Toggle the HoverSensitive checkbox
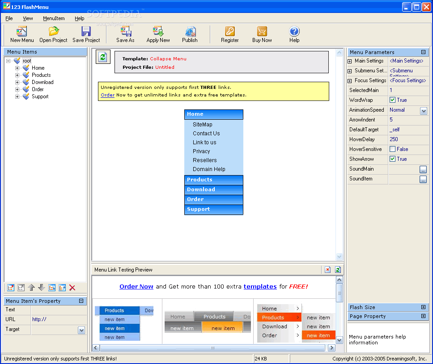The image size is (433, 364). tap(392, 149)
